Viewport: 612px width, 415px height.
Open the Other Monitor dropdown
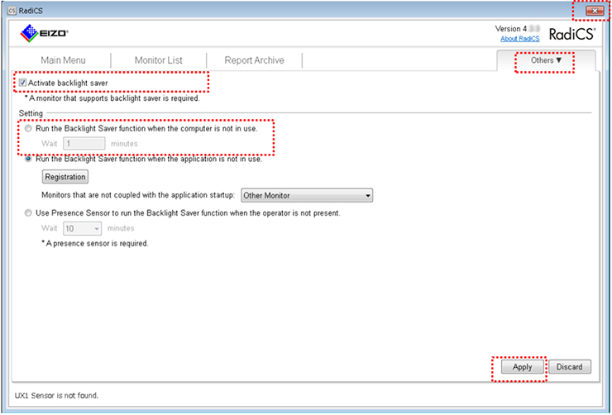(307, 195)
